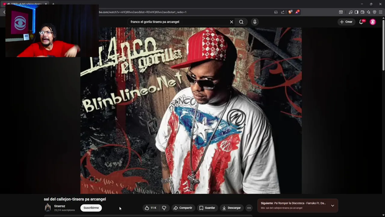The image size is (385, 217).
Task: Toggle the browser sidebar panel icon
Action: (356, 12)
